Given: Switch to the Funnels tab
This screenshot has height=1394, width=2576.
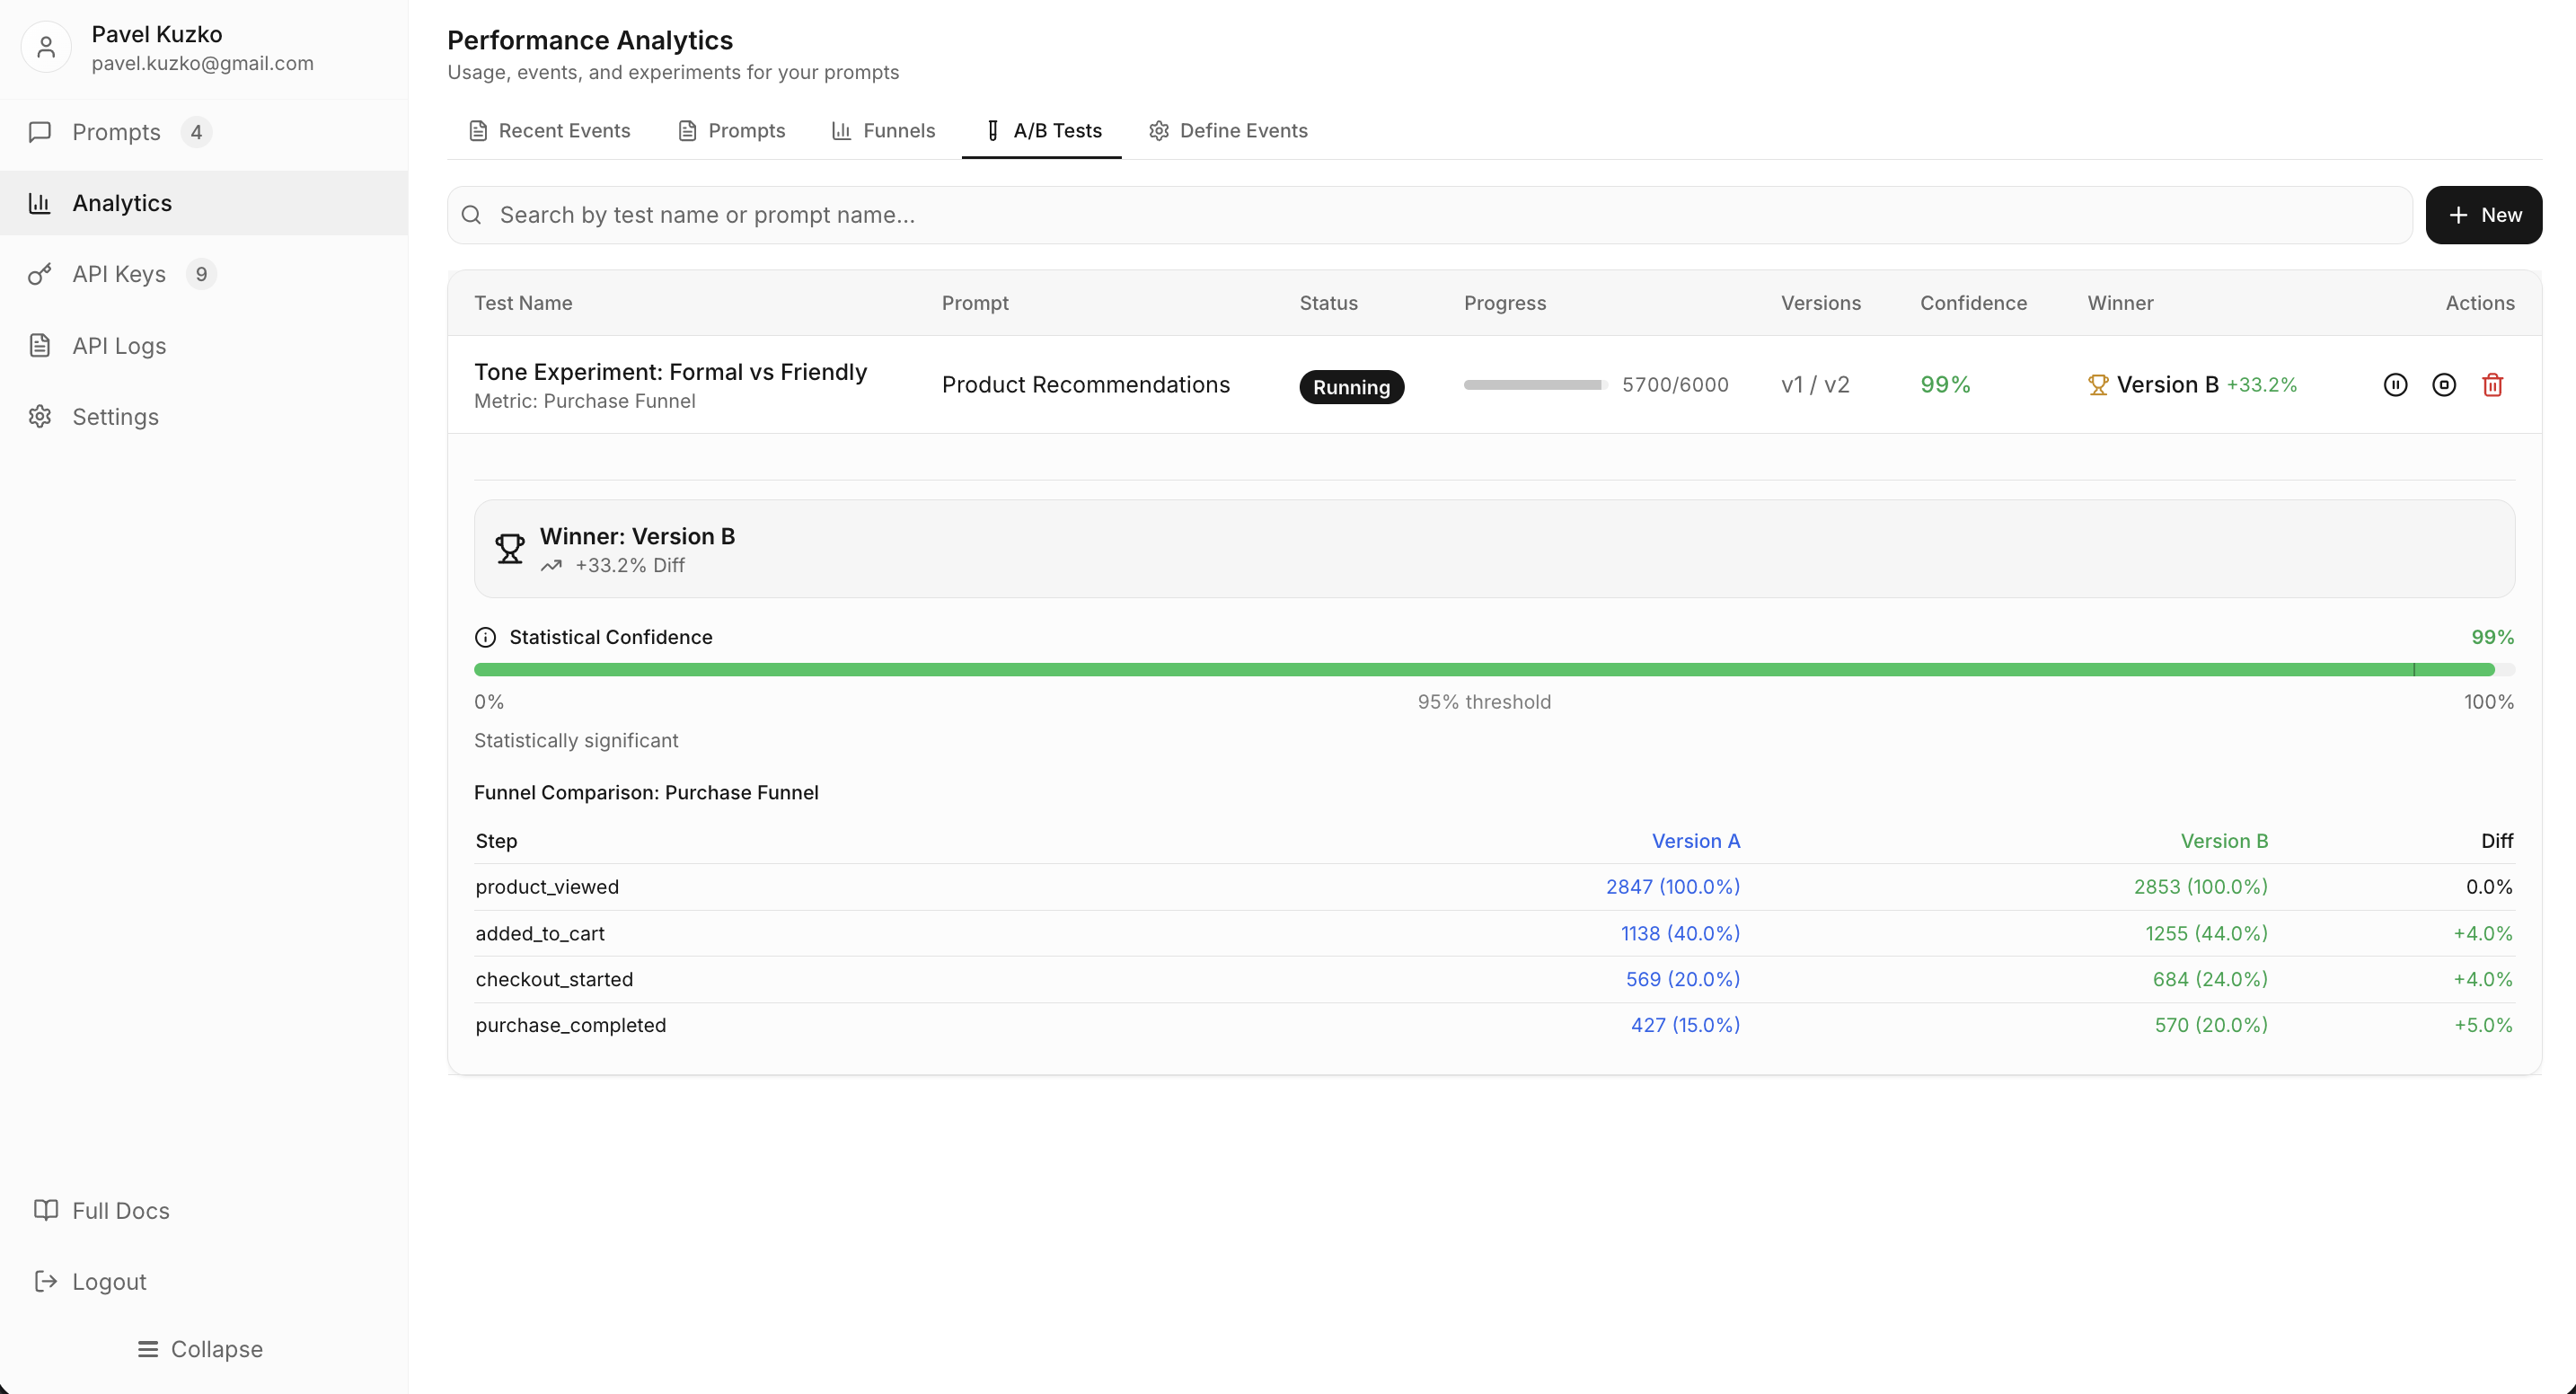Looking at the screenshot, I should pyautogui.click(x=883, y=131).
